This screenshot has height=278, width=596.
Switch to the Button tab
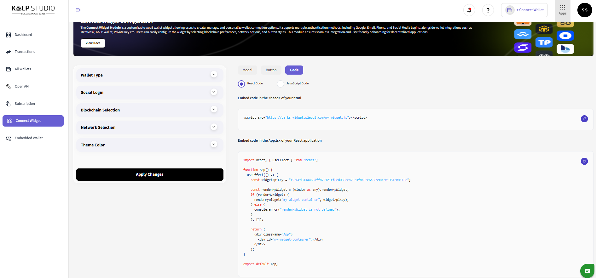point(271,70)
